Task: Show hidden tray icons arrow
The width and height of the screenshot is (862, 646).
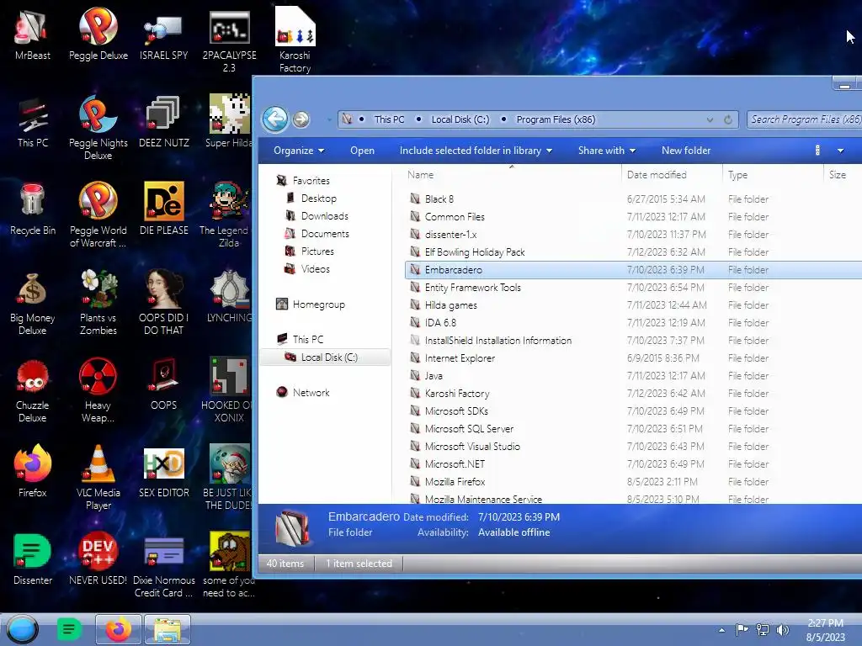Action: (721, 630)
